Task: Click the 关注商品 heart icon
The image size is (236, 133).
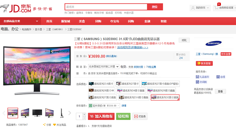Action: click(x=55, y=125)
